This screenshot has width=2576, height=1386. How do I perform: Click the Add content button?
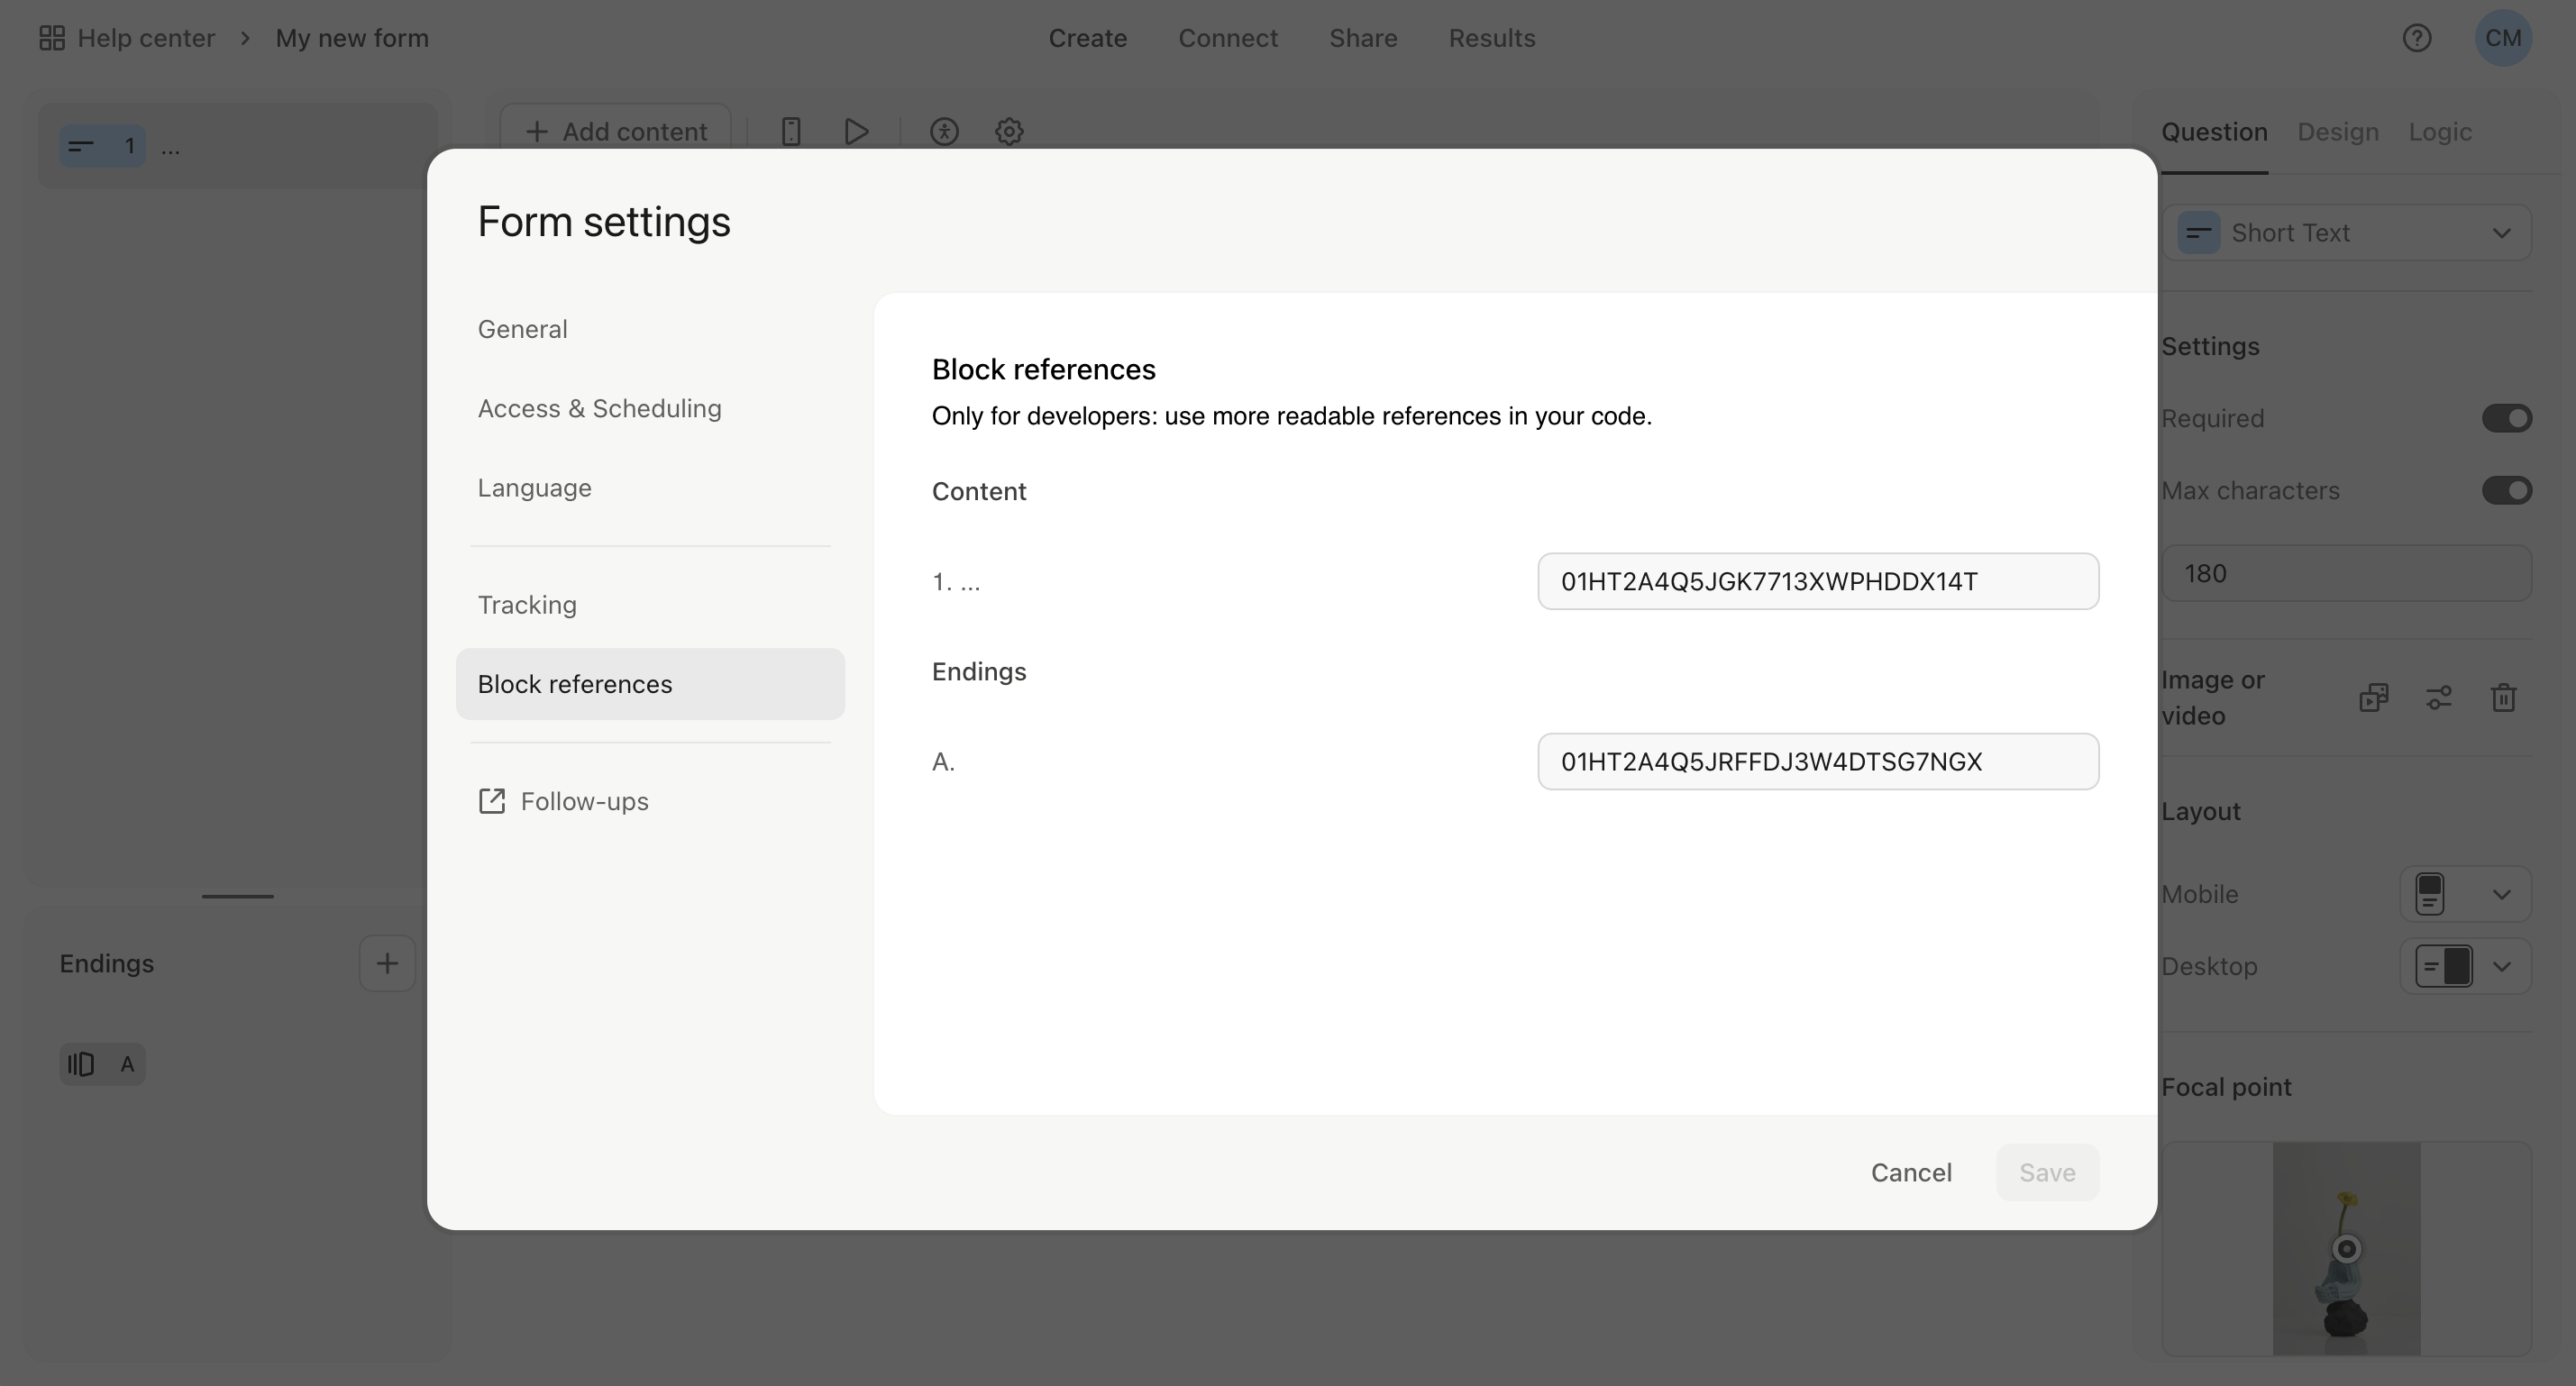coord(615,131)
